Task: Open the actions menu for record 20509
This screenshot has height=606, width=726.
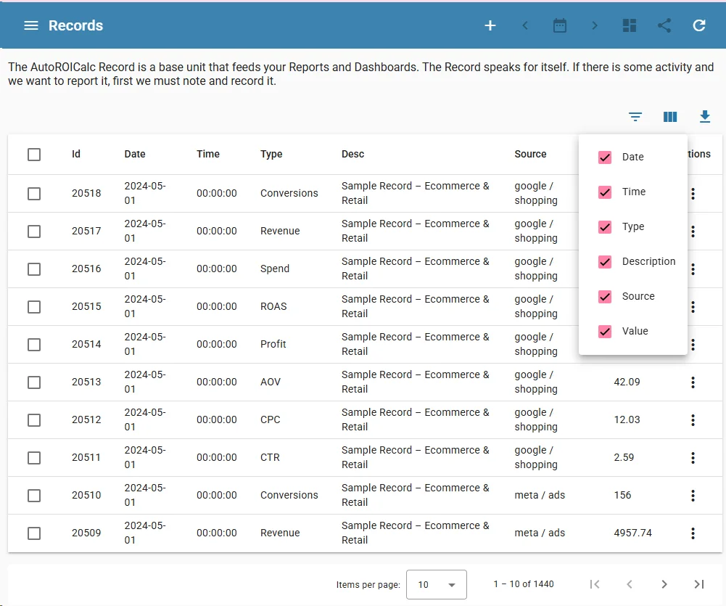Action: click(x=693, y=533)
